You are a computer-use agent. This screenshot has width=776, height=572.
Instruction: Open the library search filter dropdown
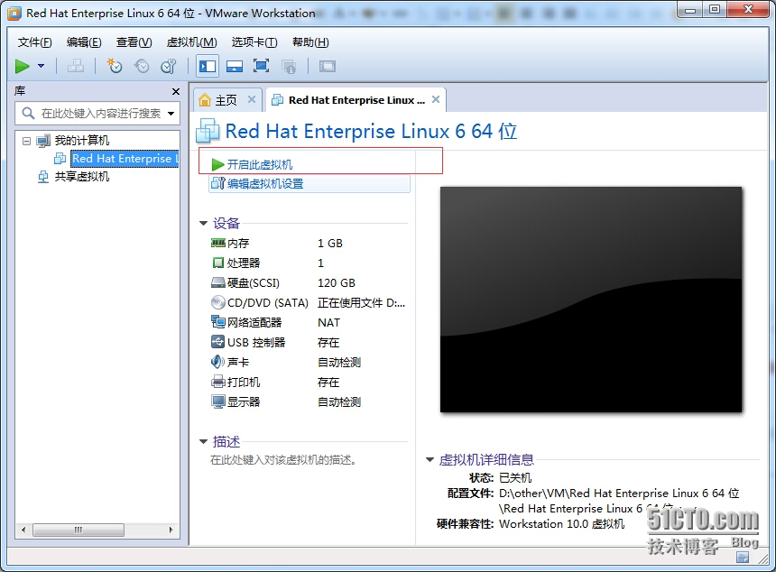coord(171,114)
